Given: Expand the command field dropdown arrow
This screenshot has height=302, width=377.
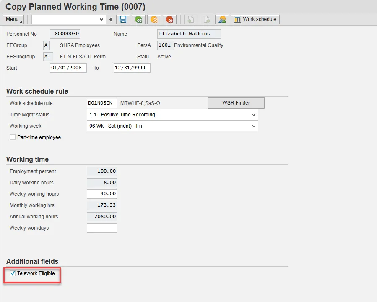Looking at the screenshot, I should coord(101,19).
